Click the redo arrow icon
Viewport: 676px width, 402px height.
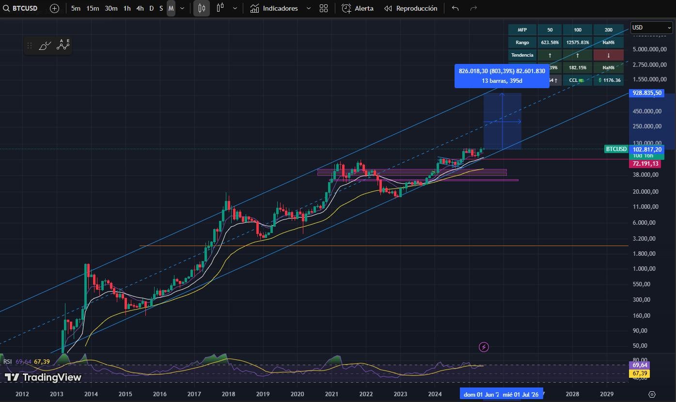(x=473, y=8)
